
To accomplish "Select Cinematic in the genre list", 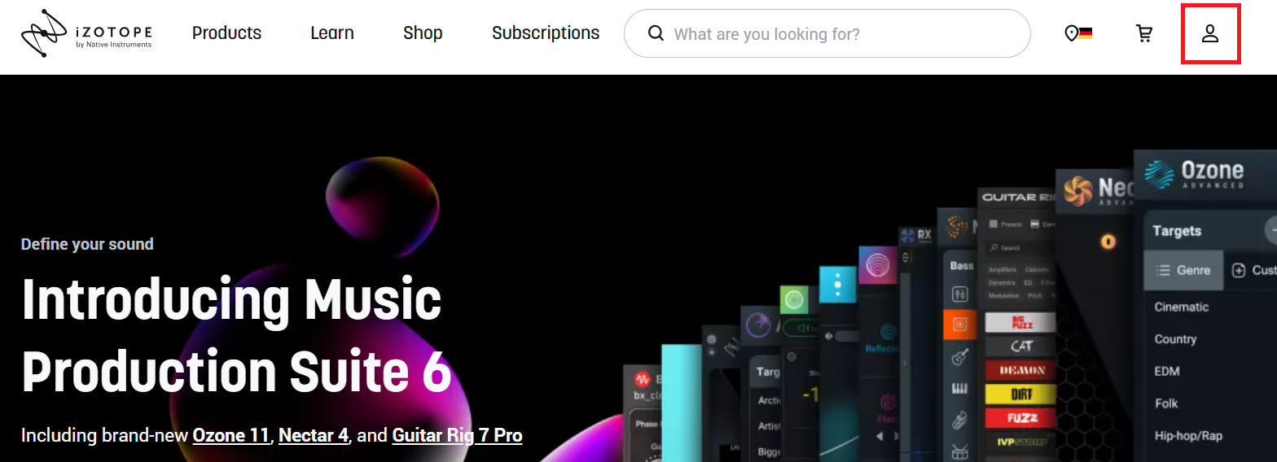I will click(x=1181, y=307).
